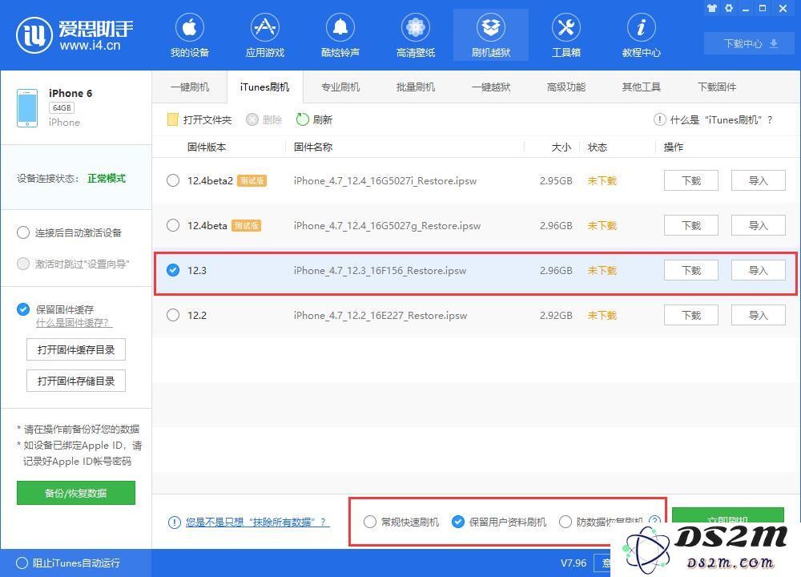Click 打开文件夹 open folder icon
The height and width of the screenshot is (577, 801).
tap(173, 119)
